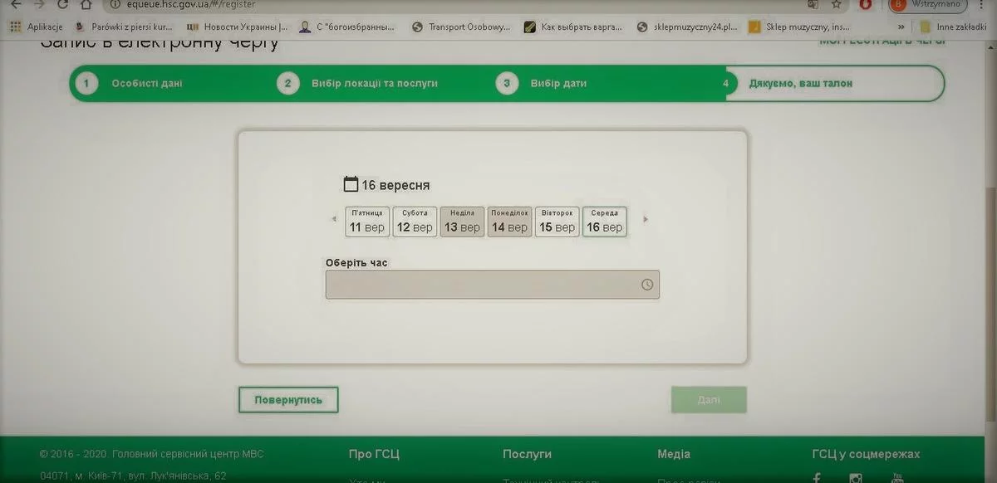Click the '© 2016 - 2020' copyright line
997x483 pixels.
(151, 454)
